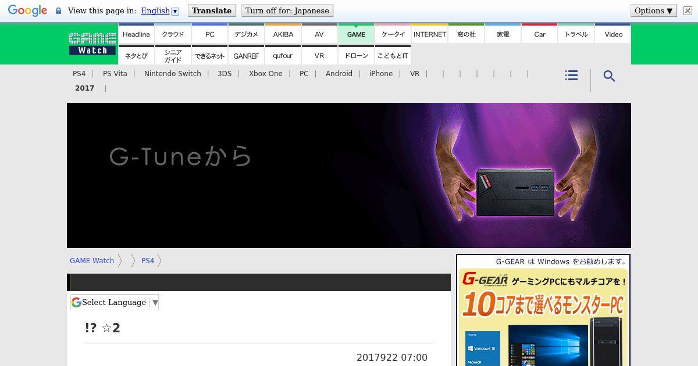Open the VR site tab
This screenshot has width=698, height=366.
coord(319,55)
